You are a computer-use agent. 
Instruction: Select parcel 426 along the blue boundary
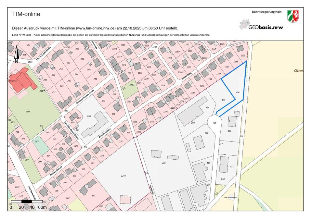[238, 92]
